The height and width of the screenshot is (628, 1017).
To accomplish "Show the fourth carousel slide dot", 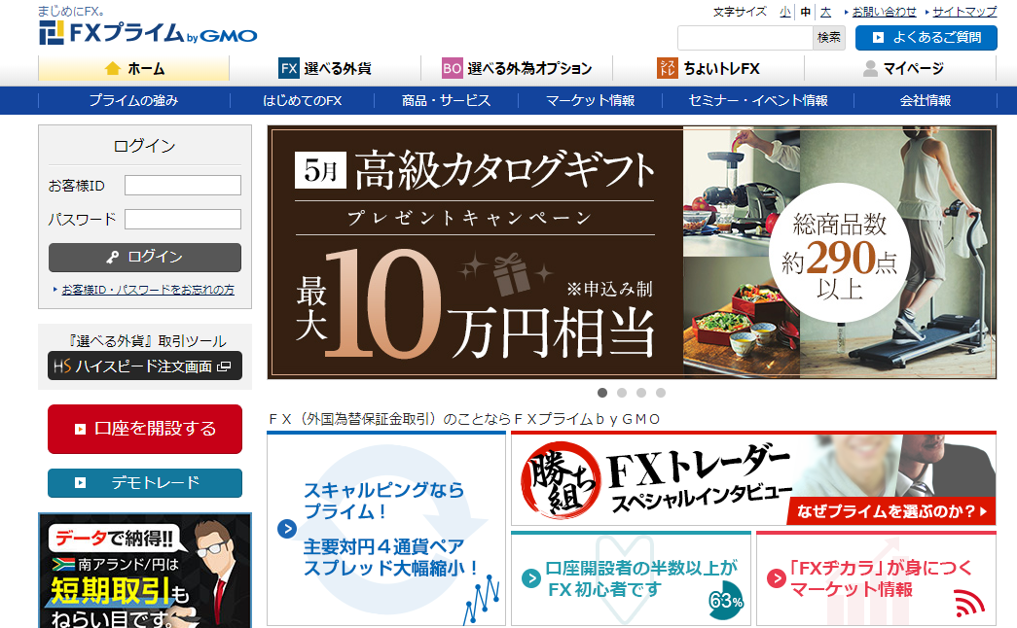I will pos(661,393).
